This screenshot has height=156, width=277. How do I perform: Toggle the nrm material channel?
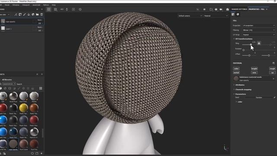(254, 72)
